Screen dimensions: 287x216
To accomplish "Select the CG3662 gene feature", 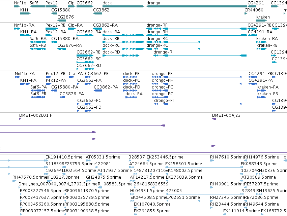I will (85, 6).
